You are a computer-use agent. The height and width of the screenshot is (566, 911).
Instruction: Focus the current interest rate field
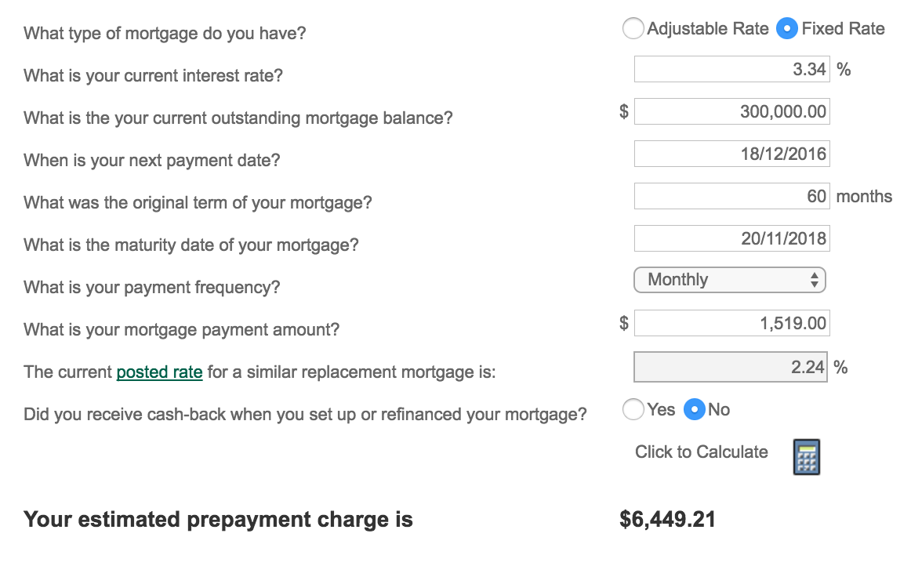pyautogui.click(x=732, y=69)
